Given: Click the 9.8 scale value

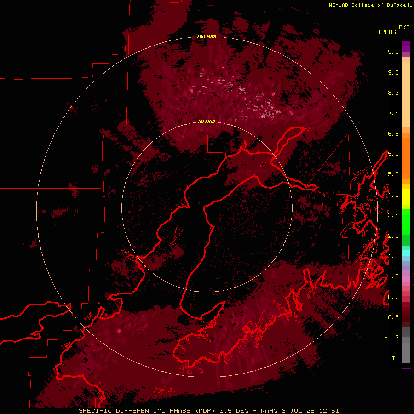Looking at the screenshot, I should point(393,52).
